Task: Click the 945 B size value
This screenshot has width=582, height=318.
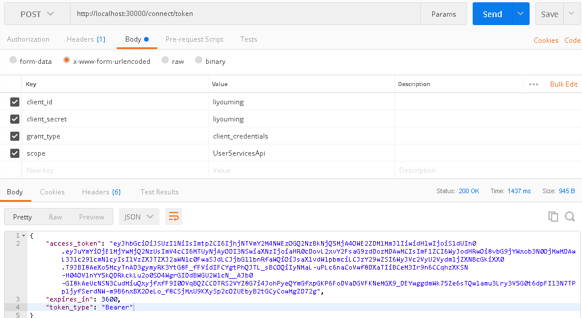Action: [x=567, y=191]
